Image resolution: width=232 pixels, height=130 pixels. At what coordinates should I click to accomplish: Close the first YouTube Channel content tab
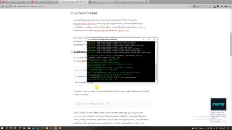click(x=28, y=2)
